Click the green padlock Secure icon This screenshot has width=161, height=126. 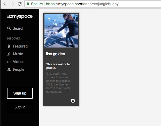tap(28, 4)
